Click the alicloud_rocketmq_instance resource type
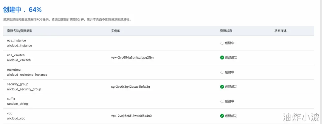 (27, 75)
